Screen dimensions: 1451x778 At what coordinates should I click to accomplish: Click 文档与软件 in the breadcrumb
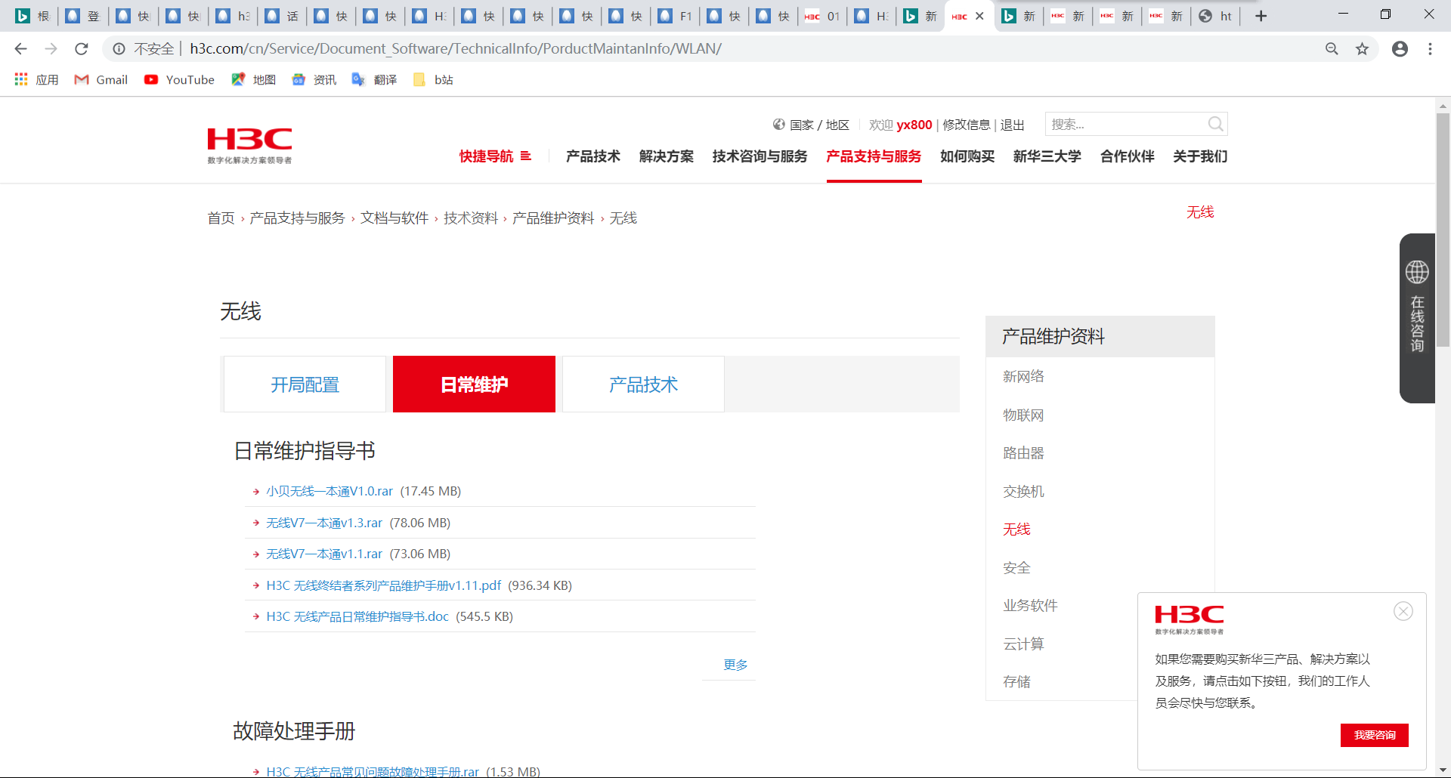(394, 218)
